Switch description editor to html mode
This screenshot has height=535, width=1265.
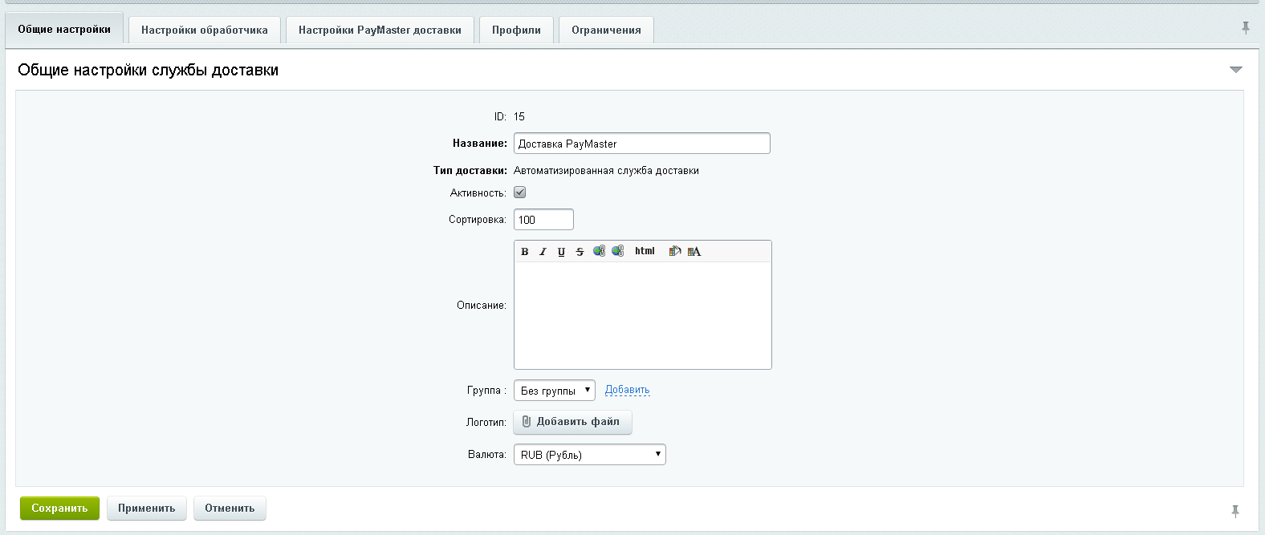[x=645, y=251]
